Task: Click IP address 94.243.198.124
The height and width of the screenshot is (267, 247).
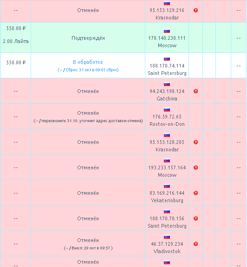Action: (167, 91)
